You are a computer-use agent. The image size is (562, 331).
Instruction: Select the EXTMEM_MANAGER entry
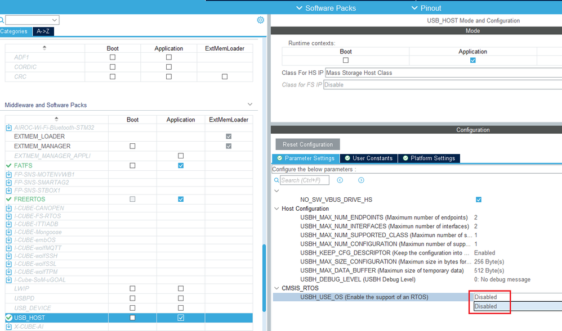(42, 146)
